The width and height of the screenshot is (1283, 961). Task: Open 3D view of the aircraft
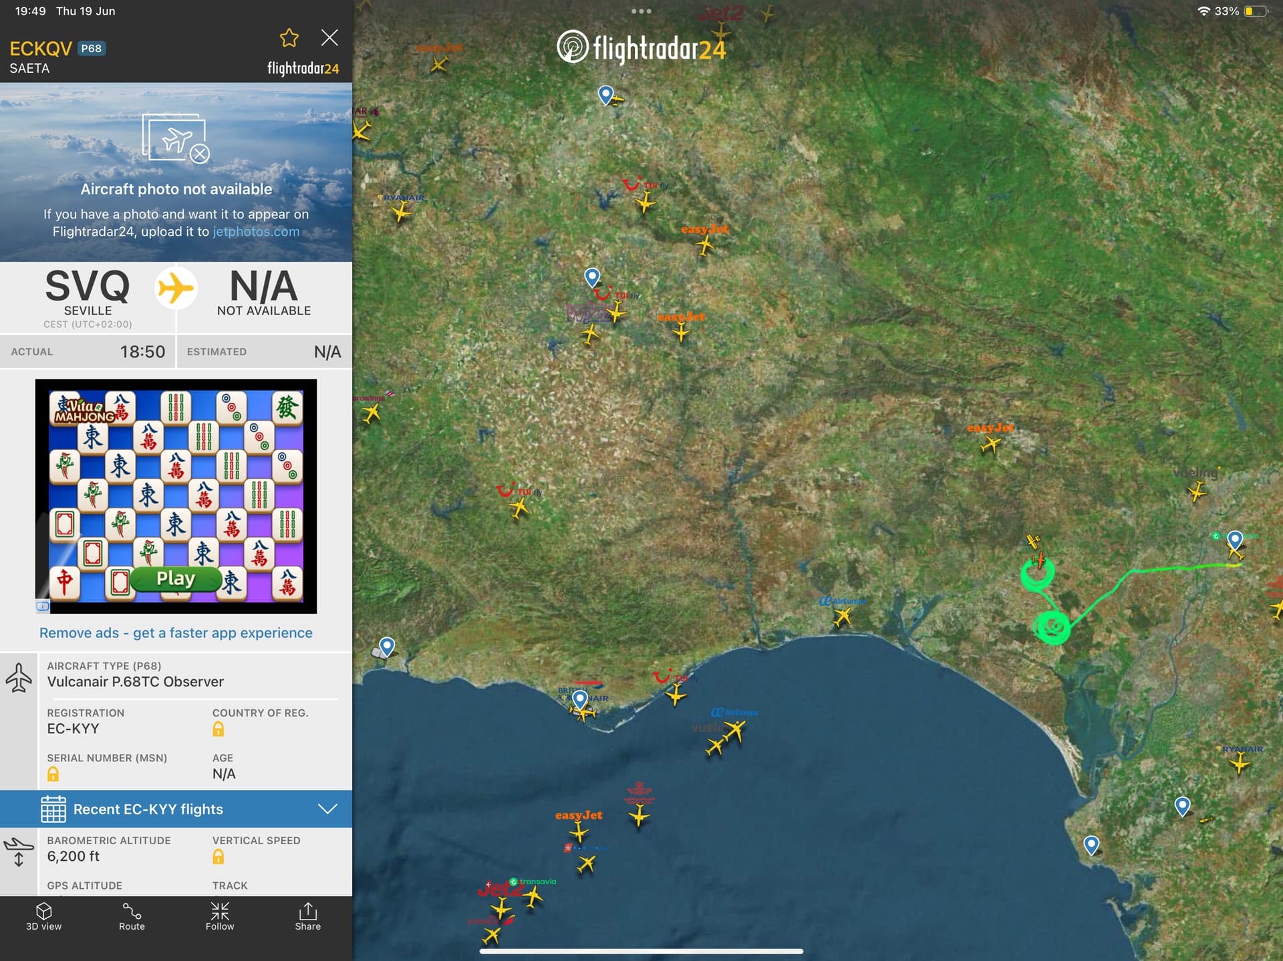pos(43,917)
